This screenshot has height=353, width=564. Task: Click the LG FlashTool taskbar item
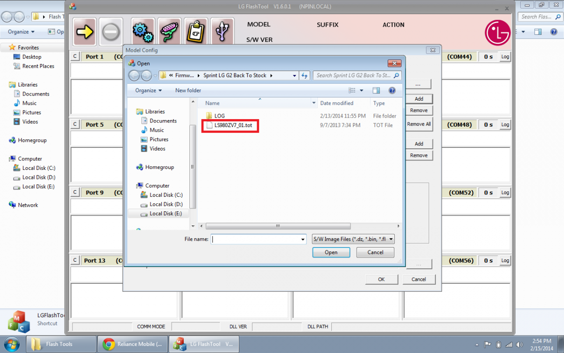point(204,344)
